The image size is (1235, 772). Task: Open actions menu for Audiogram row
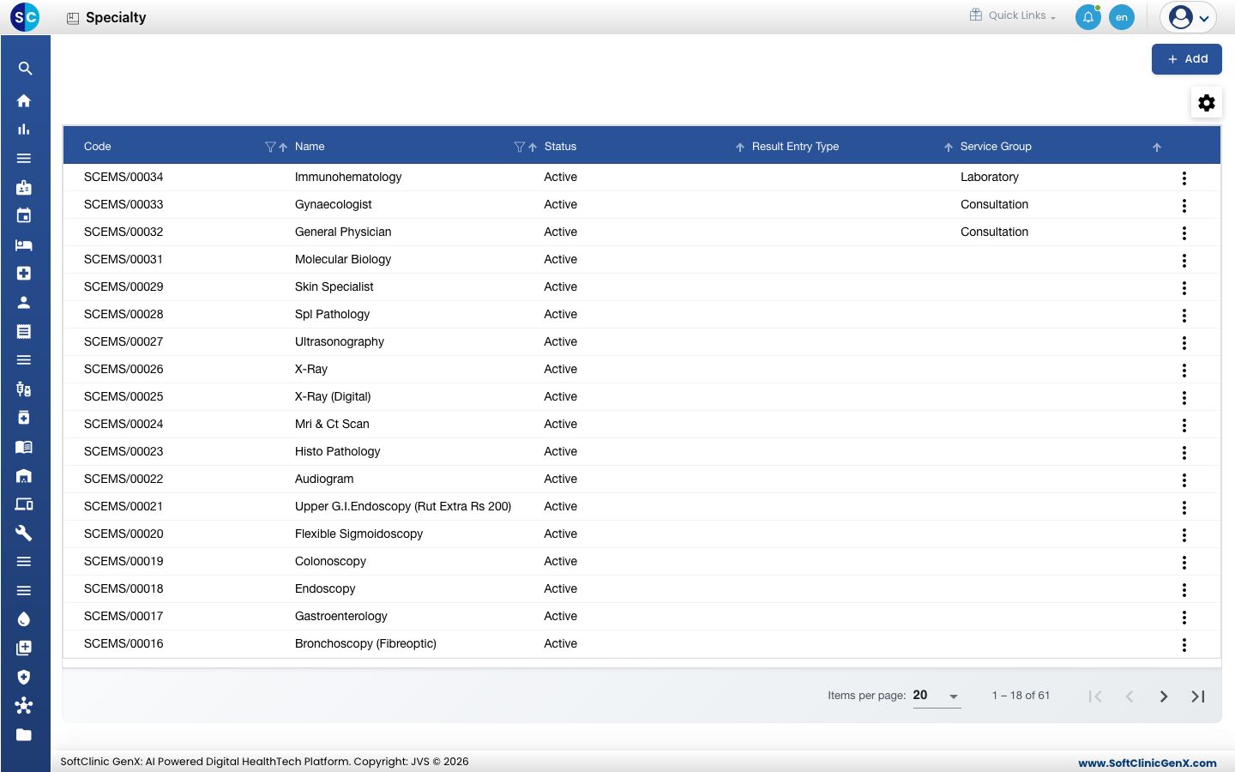pos(1184,479)
